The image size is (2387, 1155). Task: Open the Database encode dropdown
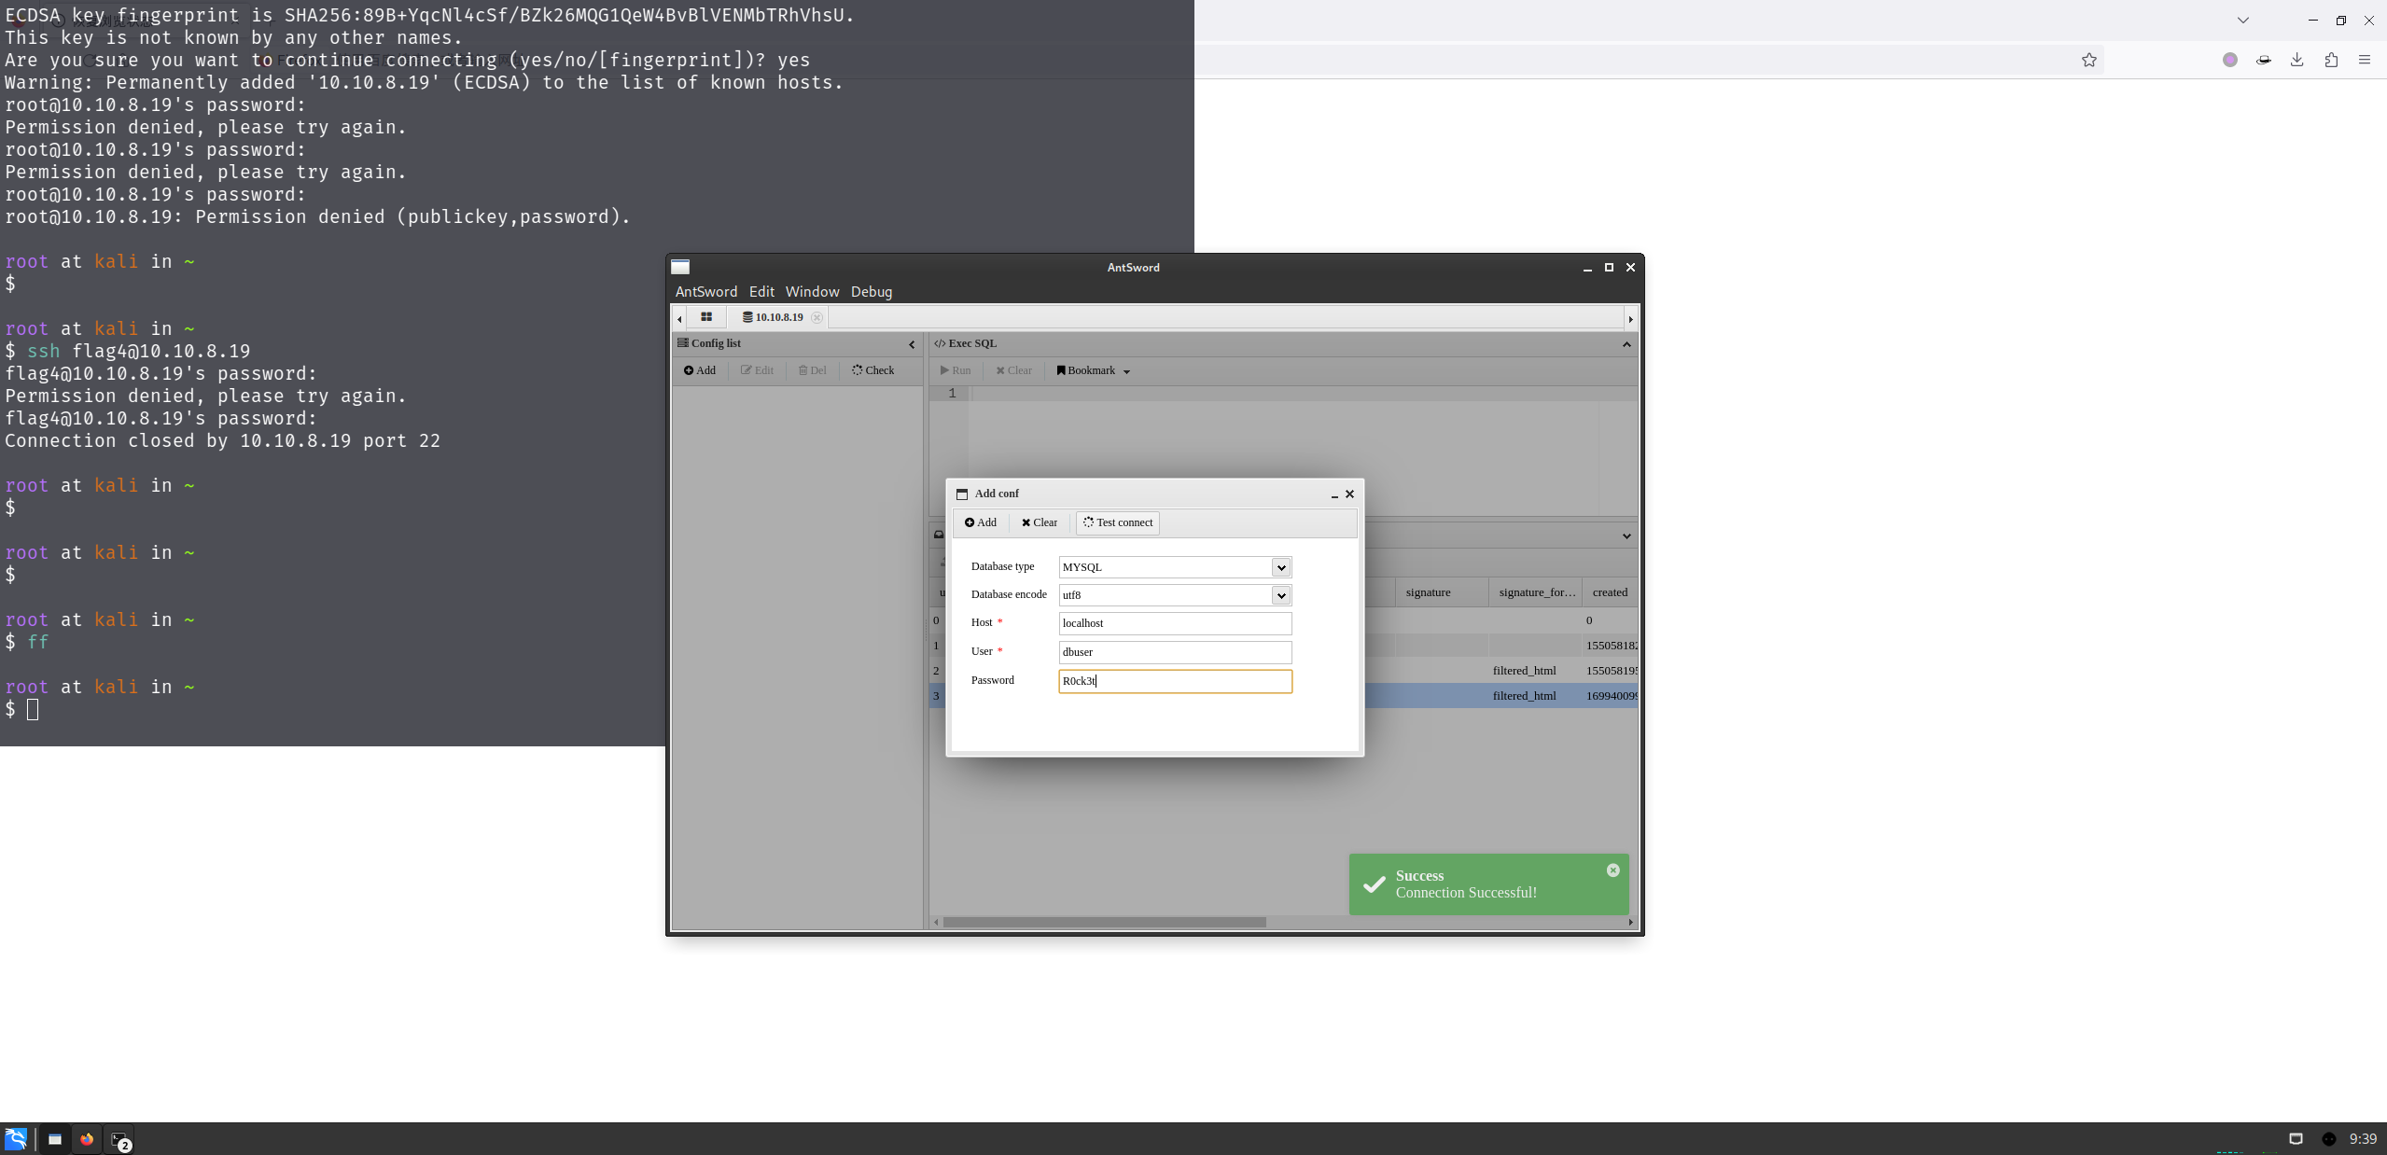(x=1281, y=595)
